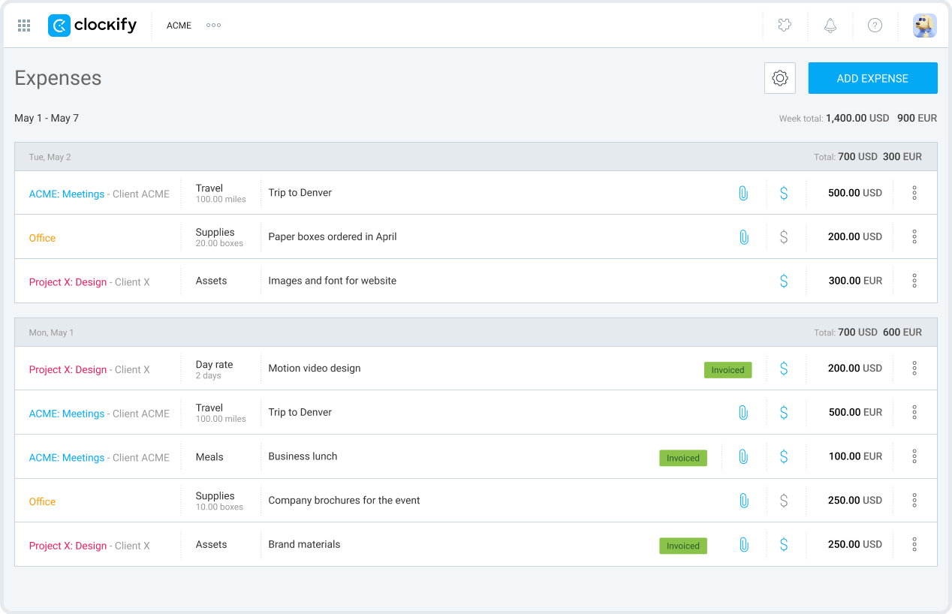The width and height of the screenshot is (952, 614).
Task: Click the Clockify logo
Action: [92, 26]
